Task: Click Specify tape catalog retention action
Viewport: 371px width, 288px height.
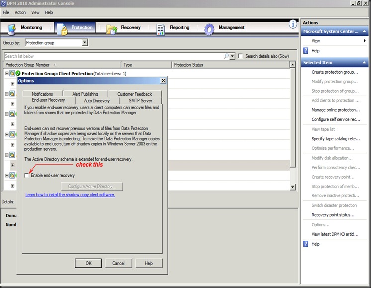Action: pyautogui.click(x=336, y=139)
